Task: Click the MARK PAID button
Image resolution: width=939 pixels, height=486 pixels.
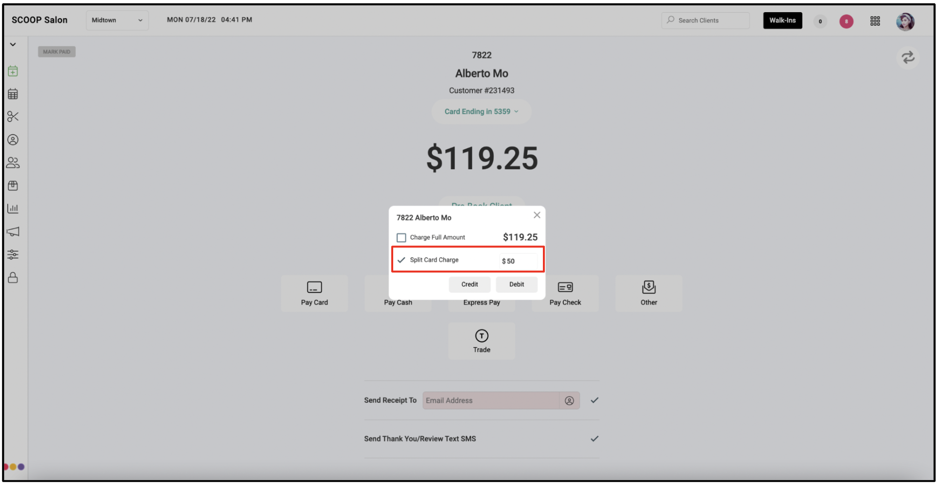Action: pos(57,52)
